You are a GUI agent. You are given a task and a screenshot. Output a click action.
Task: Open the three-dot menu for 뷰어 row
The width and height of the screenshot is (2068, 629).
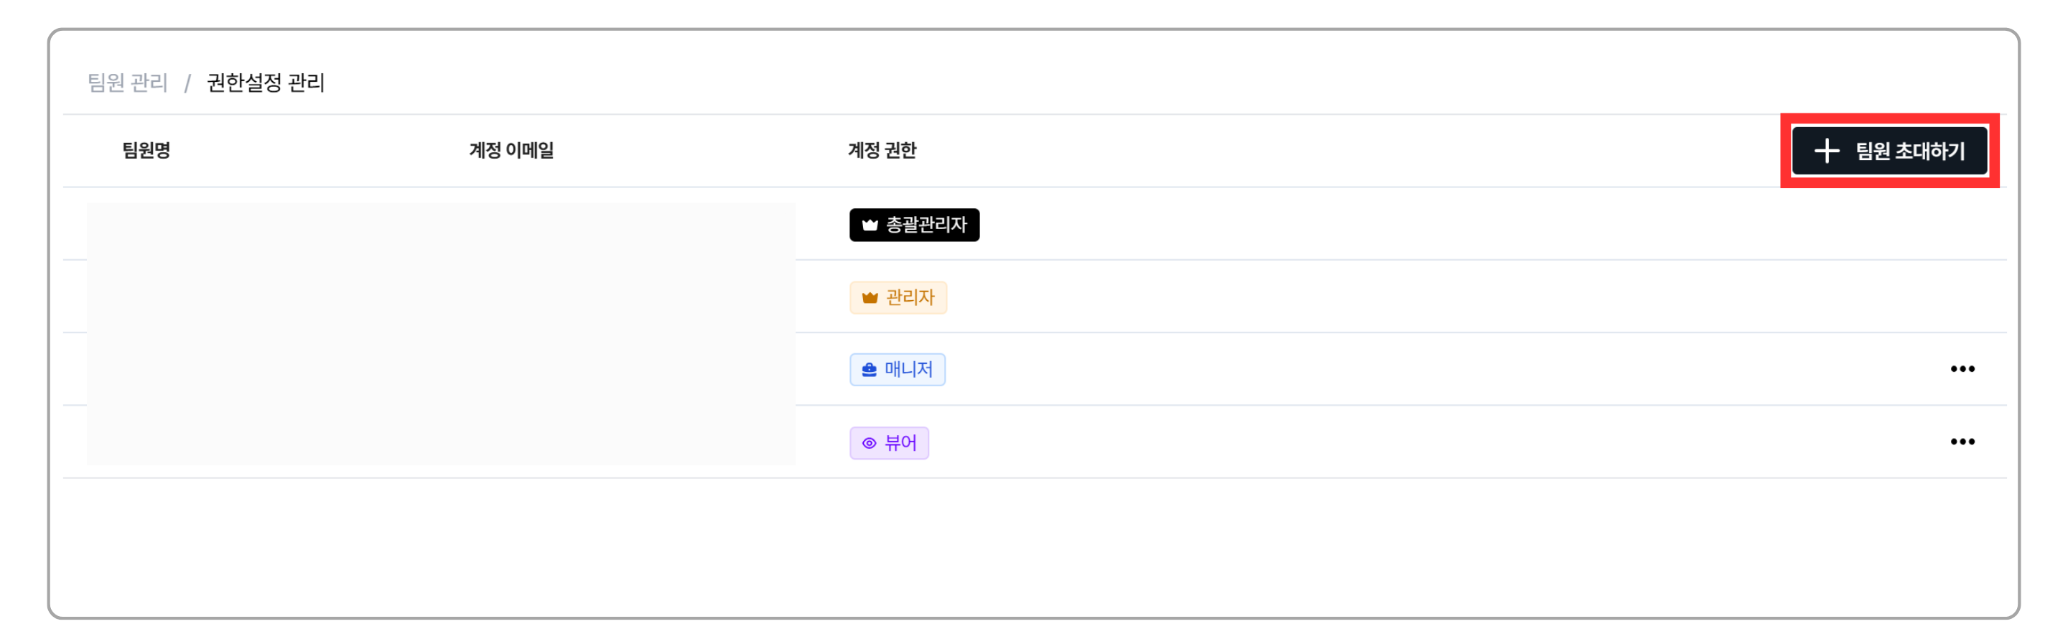click(x=1962, y=442)
